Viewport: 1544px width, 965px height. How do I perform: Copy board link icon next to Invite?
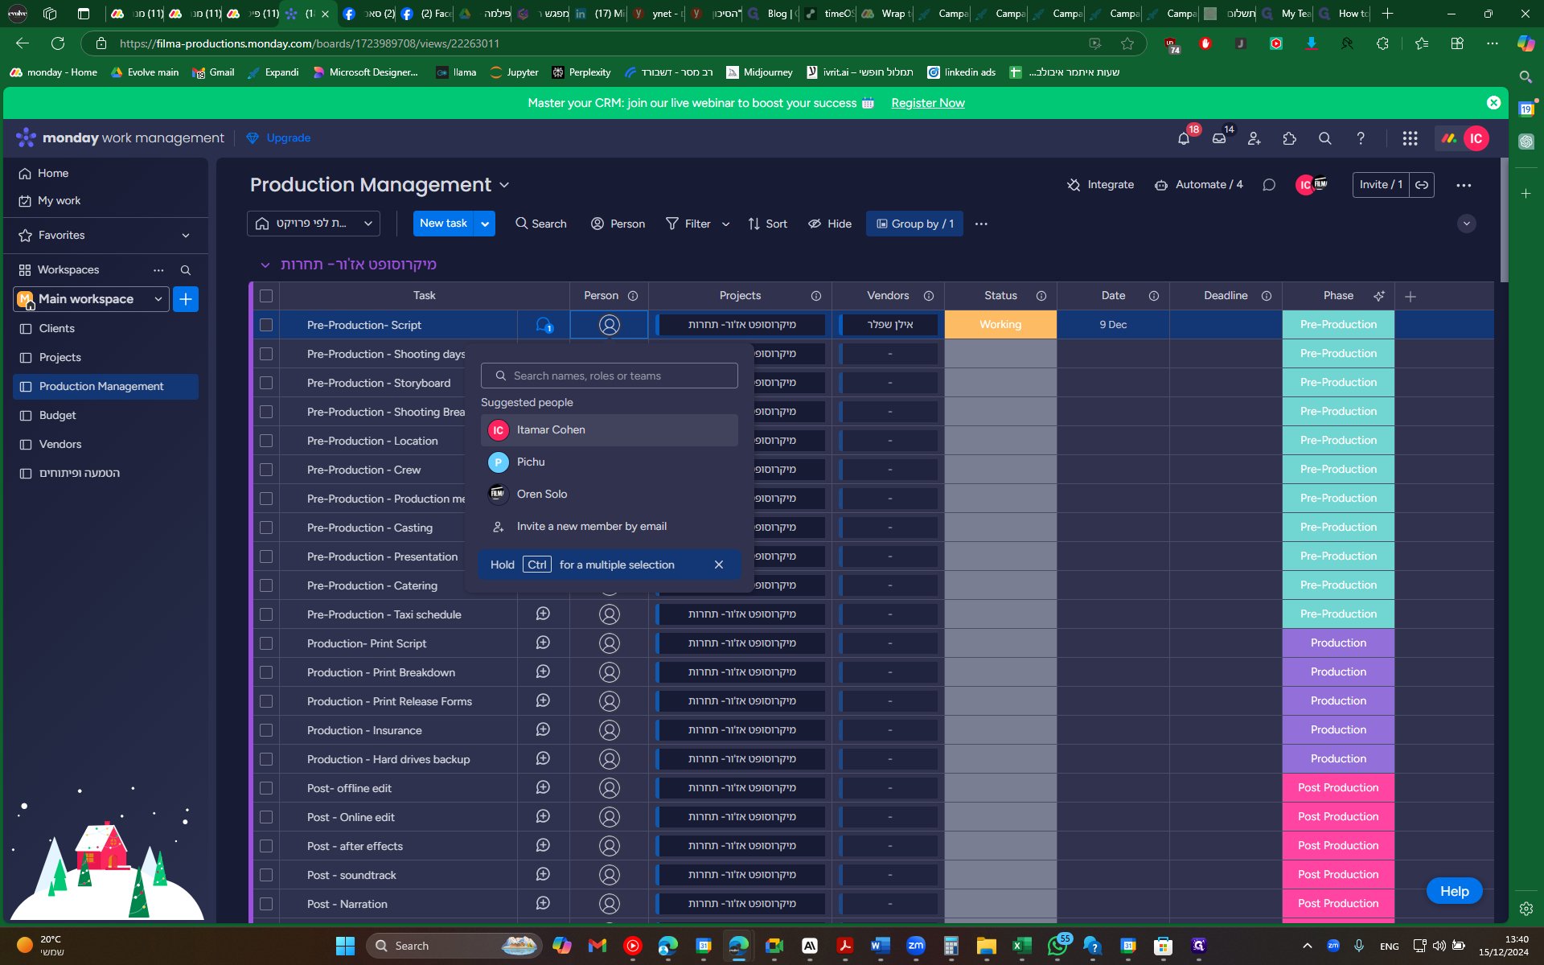point(1422,185)
